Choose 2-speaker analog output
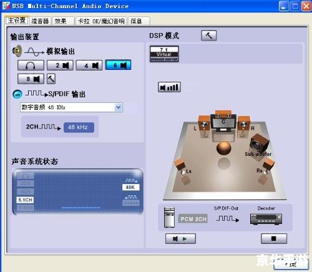The width and height of the screenshot is (312, 272). pos(60,66)
